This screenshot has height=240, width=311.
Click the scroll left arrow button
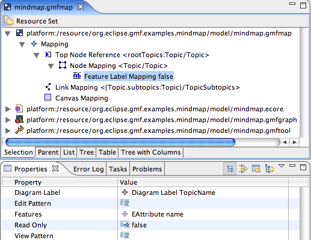(x=285, y=143)
